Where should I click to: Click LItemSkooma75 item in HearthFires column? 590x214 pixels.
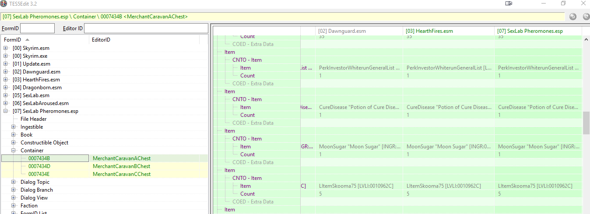pos(449,186)
